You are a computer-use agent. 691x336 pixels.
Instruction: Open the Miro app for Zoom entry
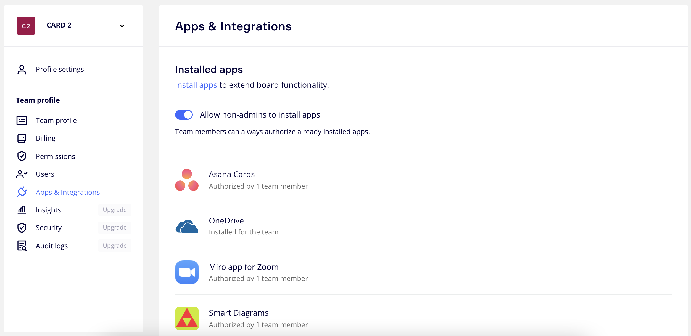(x=244, y=267)
